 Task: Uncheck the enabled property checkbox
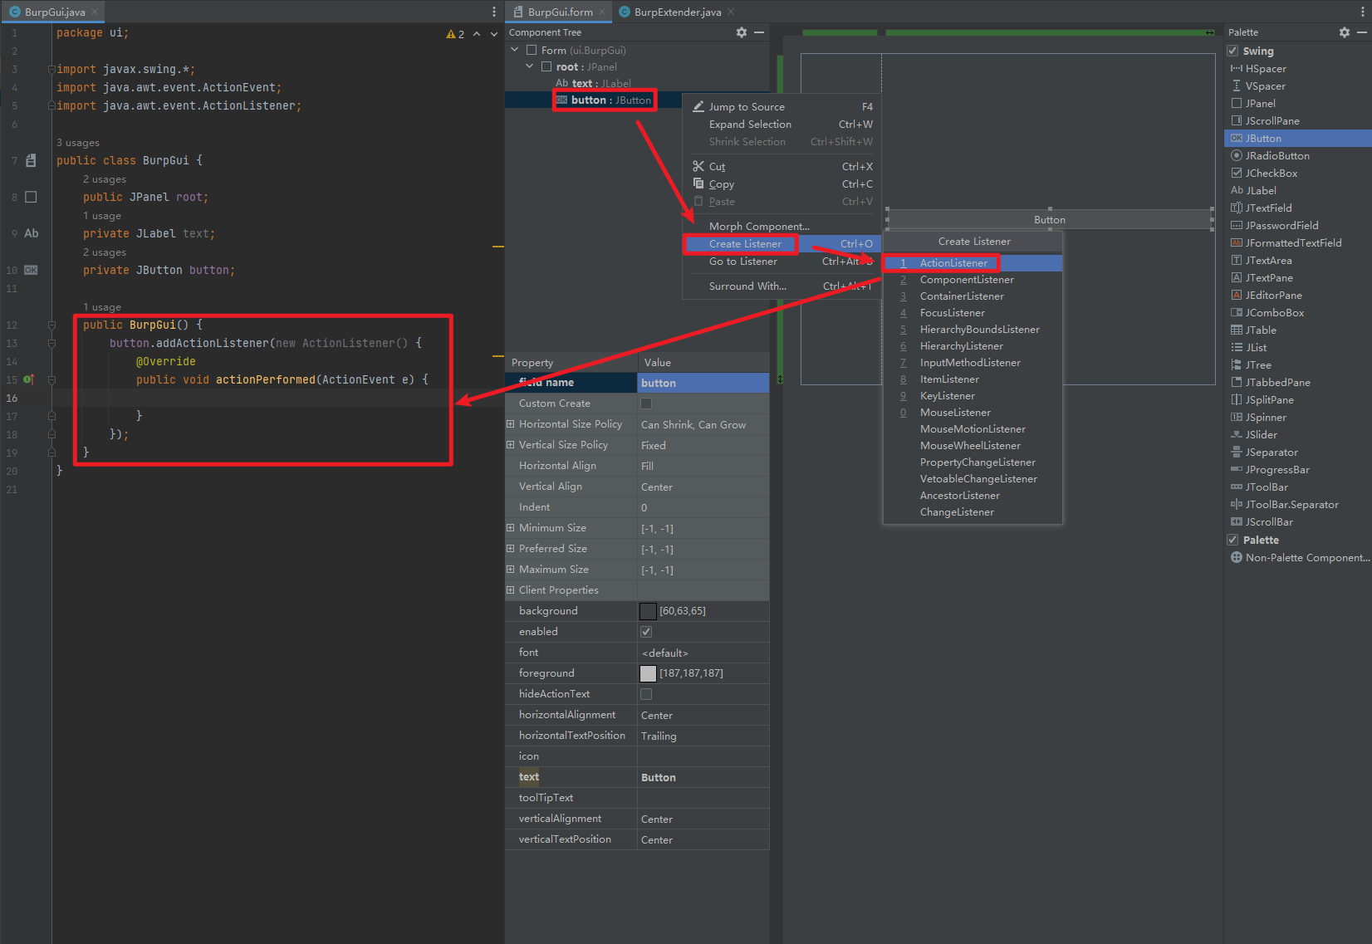tap(646, 632)
